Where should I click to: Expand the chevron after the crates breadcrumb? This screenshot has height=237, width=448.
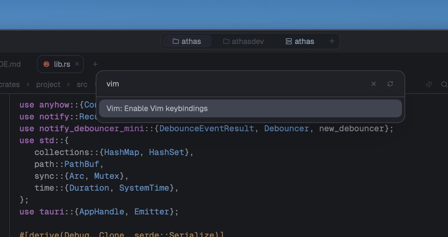click(x=28, y=85)
